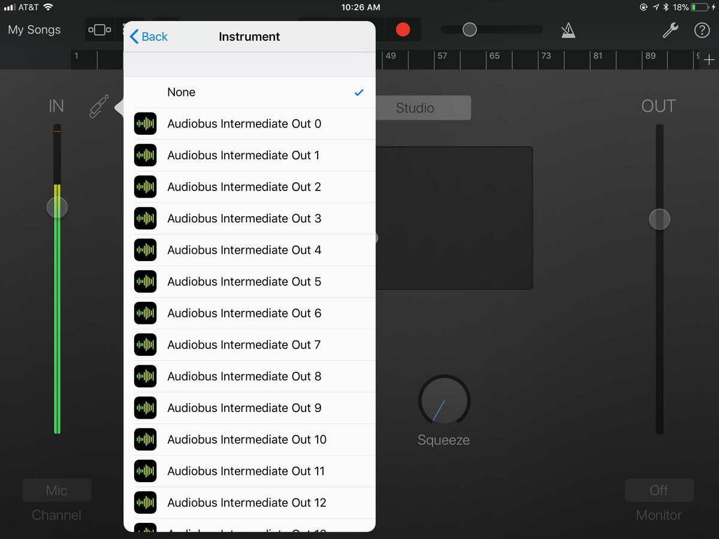Choose Audiobus Intermediate Out 3 text
This screenshot has width=719, height=539.
[244, 219]
